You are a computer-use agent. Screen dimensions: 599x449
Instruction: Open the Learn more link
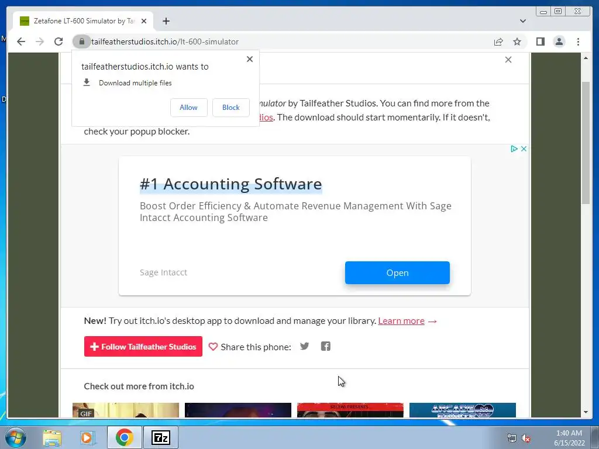pyautogui.click(x=401, y=321)
